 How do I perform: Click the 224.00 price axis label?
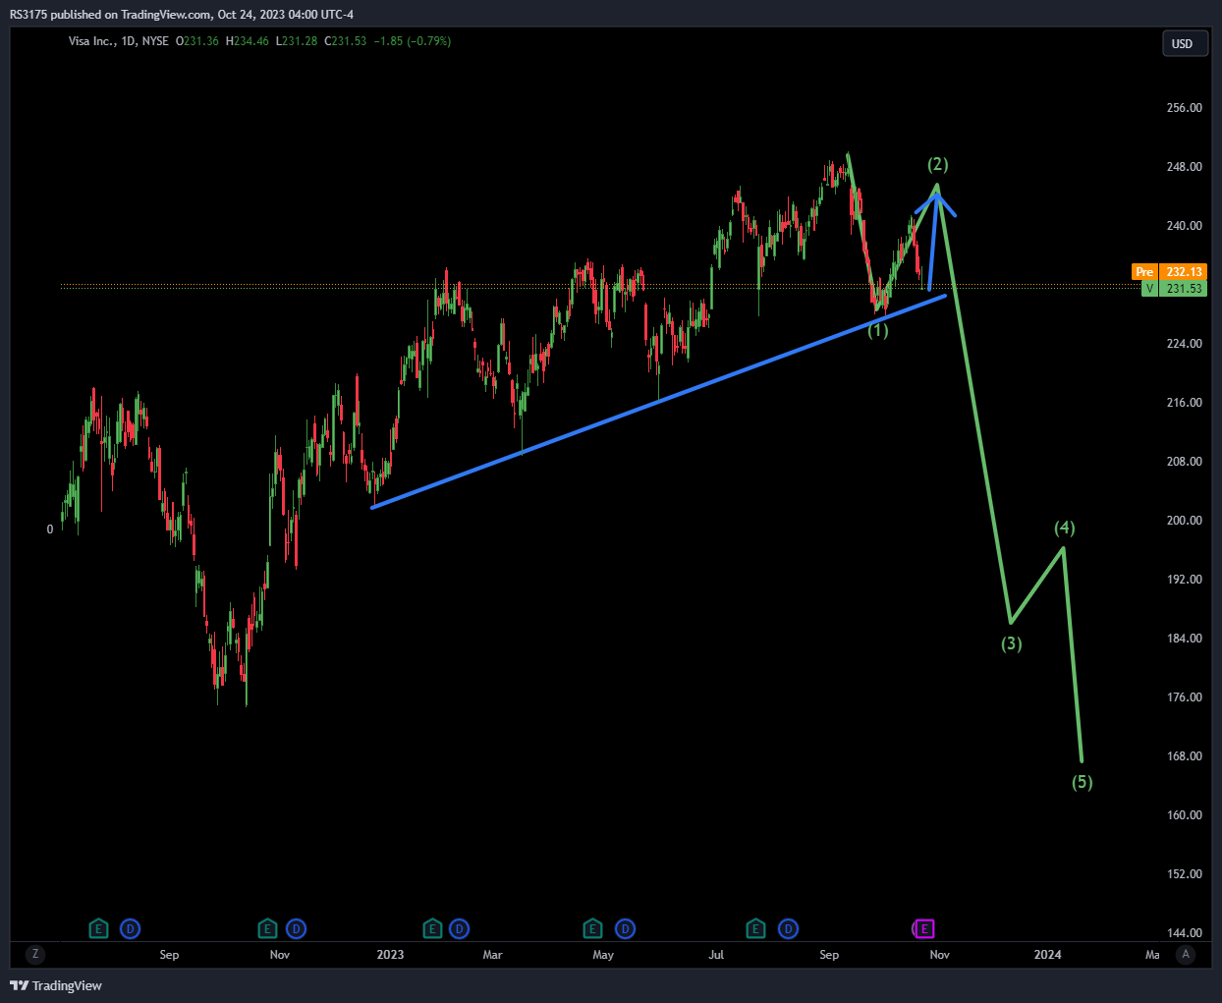pyautogui.click(x=1184, y=344)
